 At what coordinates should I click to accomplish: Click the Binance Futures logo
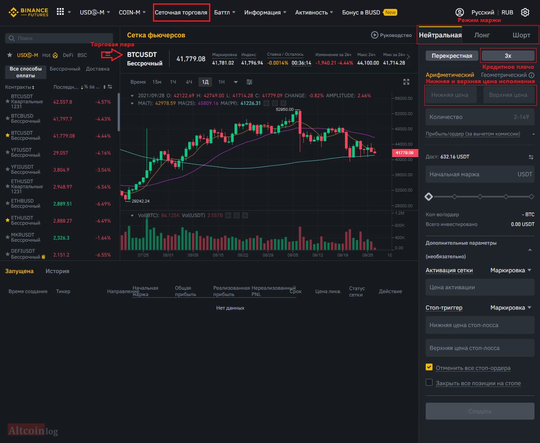pos(28,12)
